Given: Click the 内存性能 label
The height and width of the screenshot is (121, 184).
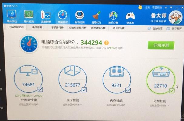Looking at the screenshot, I should pos(116,100).
